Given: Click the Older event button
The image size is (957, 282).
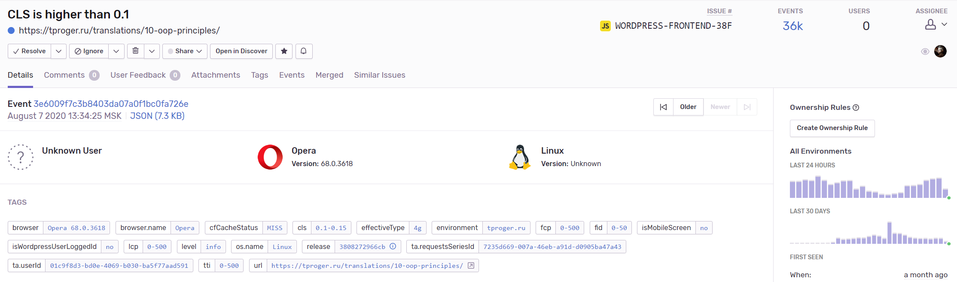Looking at the screenshot, I should coord(688,107).
